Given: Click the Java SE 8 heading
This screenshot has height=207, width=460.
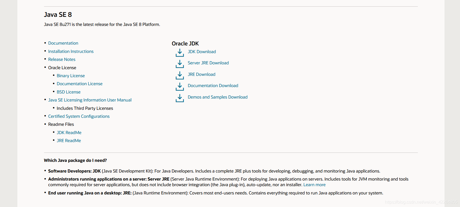Looking at the screenshot, I should (x=58, y=15).
